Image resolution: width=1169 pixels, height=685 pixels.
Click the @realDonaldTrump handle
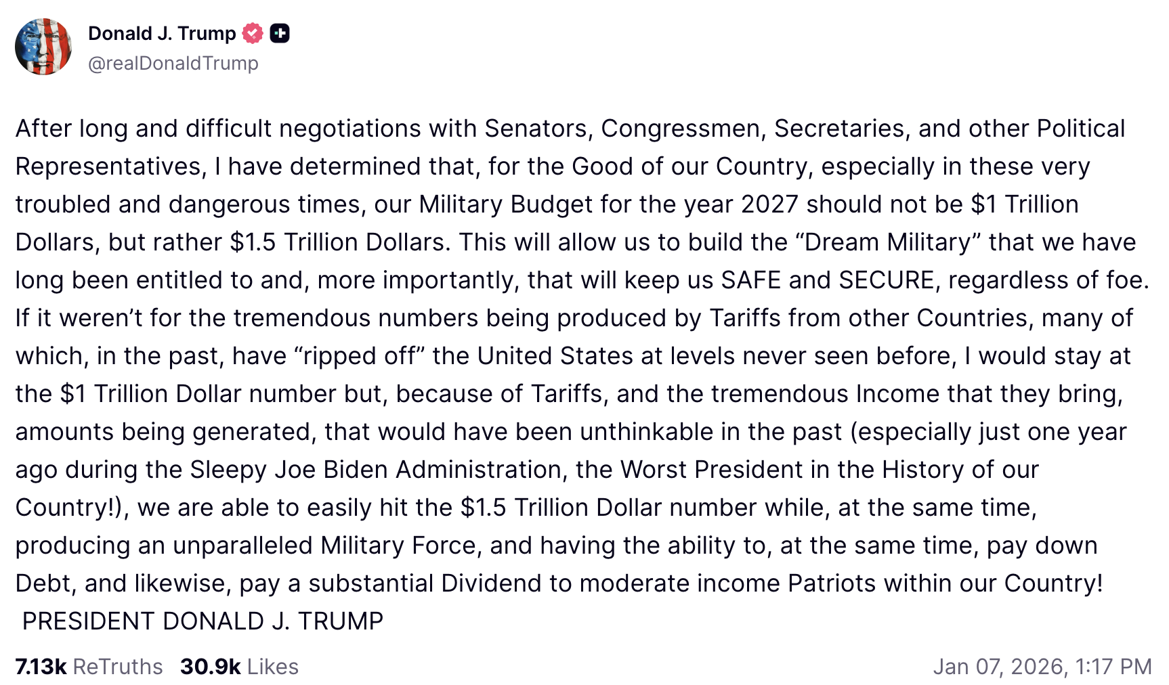pos(173,63)
